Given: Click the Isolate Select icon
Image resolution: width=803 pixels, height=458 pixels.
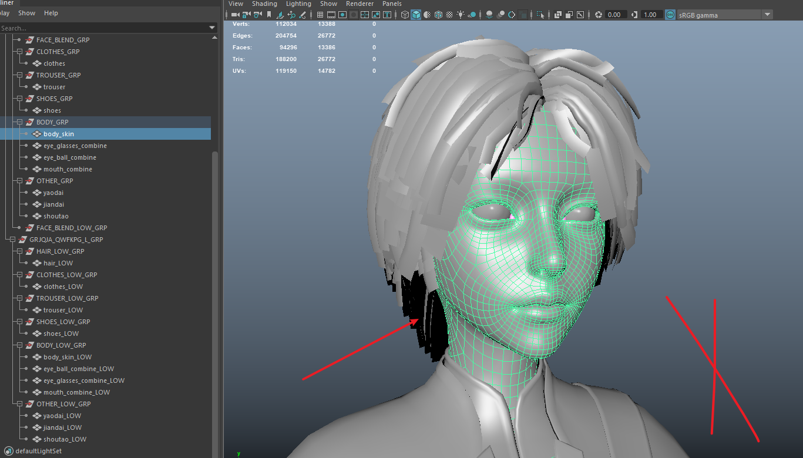Looking at the screenshot, I should point(540,15).
